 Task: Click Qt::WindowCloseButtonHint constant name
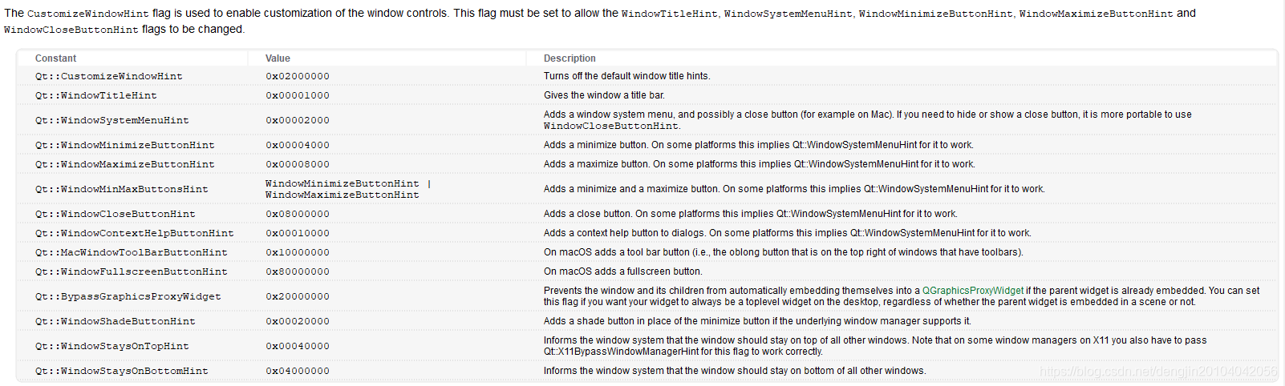tap(116, 214)
